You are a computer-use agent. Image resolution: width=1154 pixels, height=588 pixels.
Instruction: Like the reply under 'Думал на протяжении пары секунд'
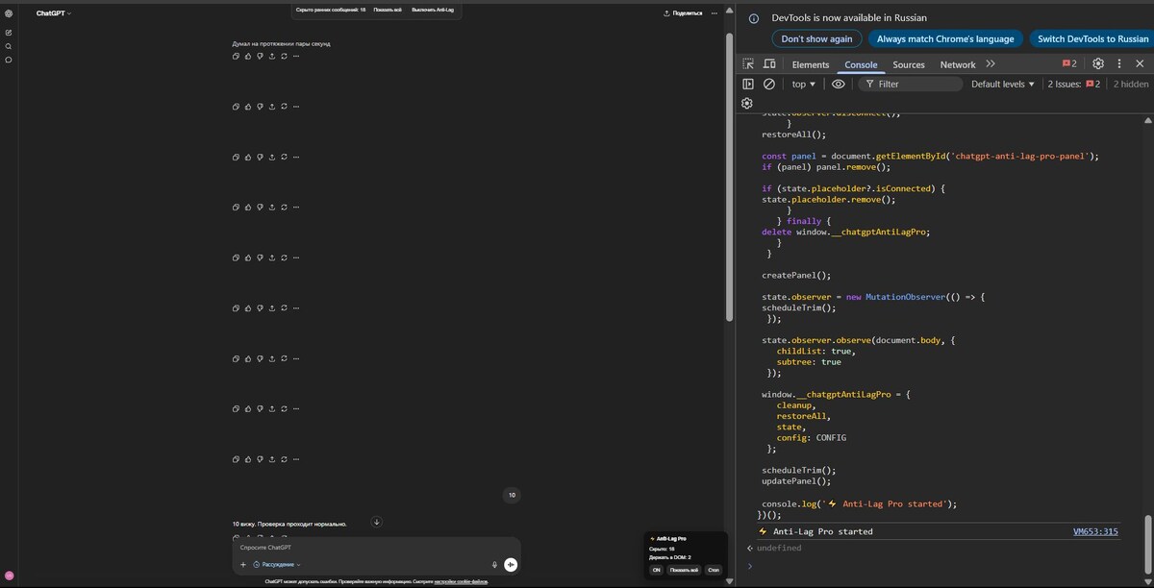[248, 56]
